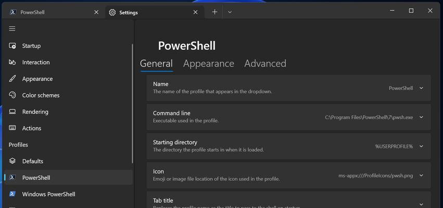
Task: Click the PowerShell name value text
Action: tap(401, 88)
